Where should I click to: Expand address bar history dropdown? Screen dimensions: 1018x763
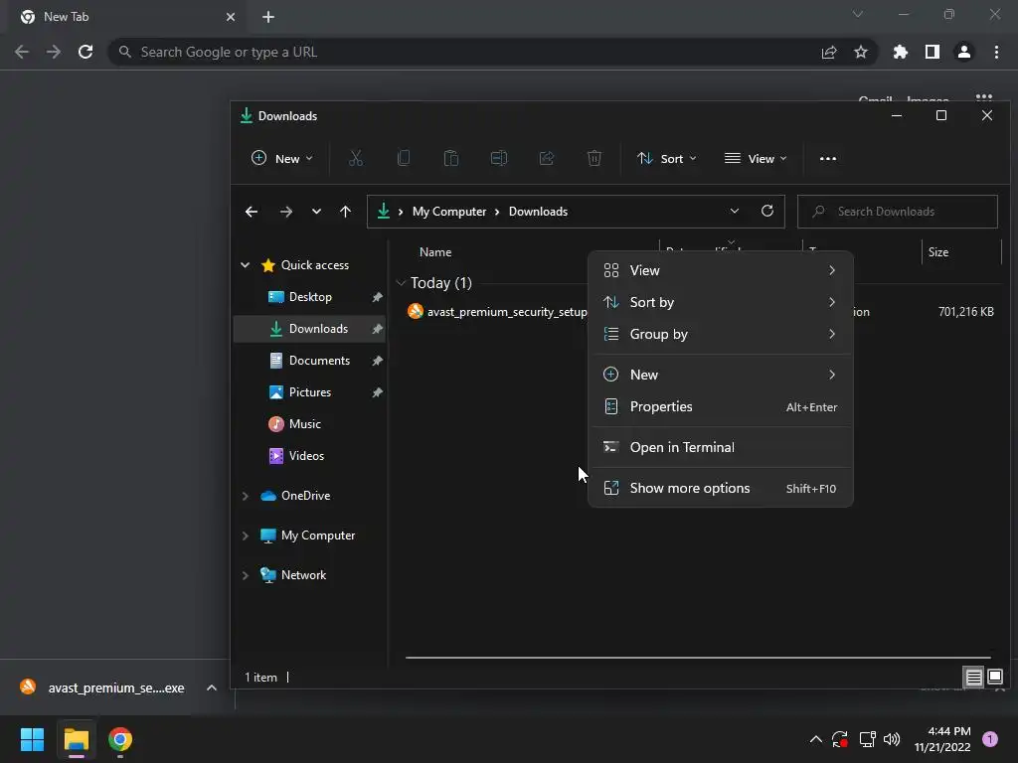735,212
